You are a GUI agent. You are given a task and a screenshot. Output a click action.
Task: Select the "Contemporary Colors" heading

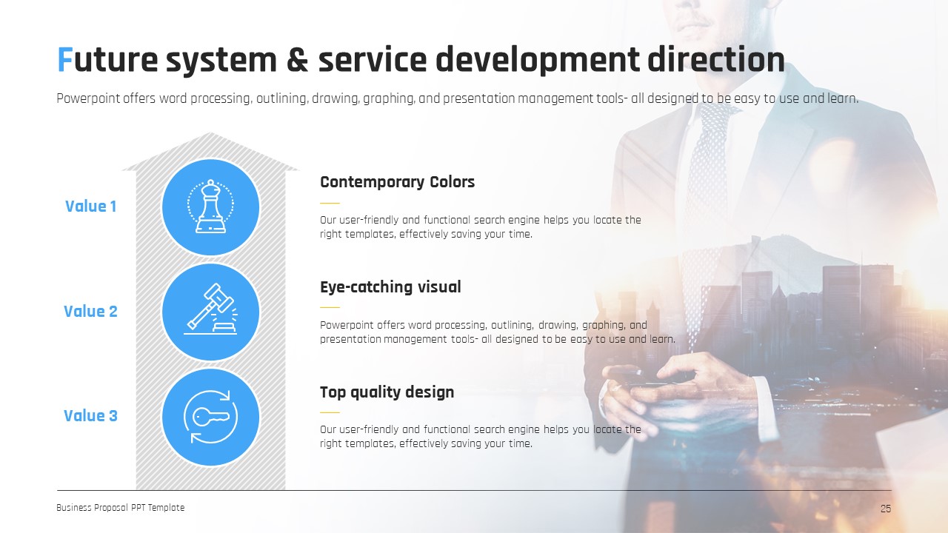tap(397, 182)
